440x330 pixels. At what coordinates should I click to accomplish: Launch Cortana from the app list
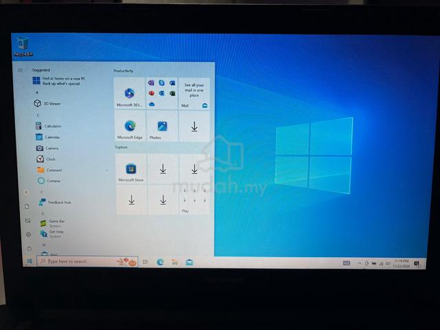[x=49, y=181]
